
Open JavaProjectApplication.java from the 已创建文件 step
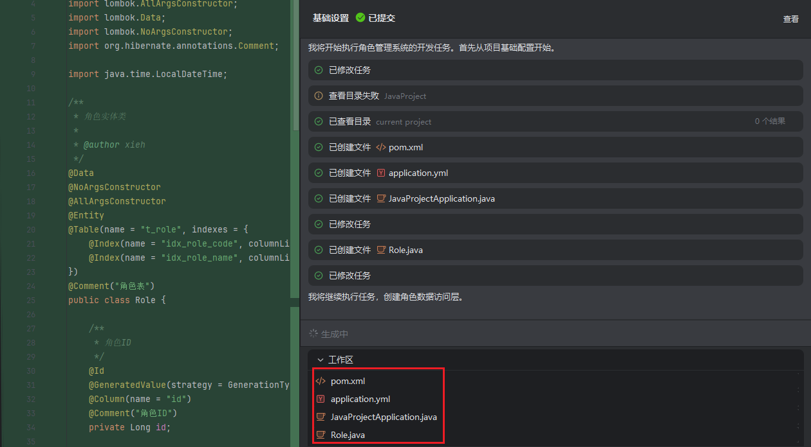coord(441,198)
